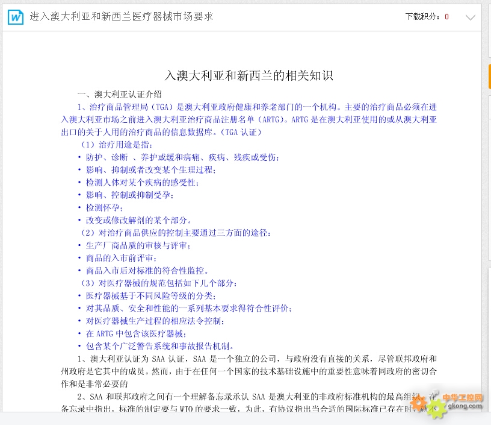Image resolution: width=491 pixels, height=425 pixels.
Task: Click the line starting 1、治疗商品管理局（TGA）
Action: (257, 107)
